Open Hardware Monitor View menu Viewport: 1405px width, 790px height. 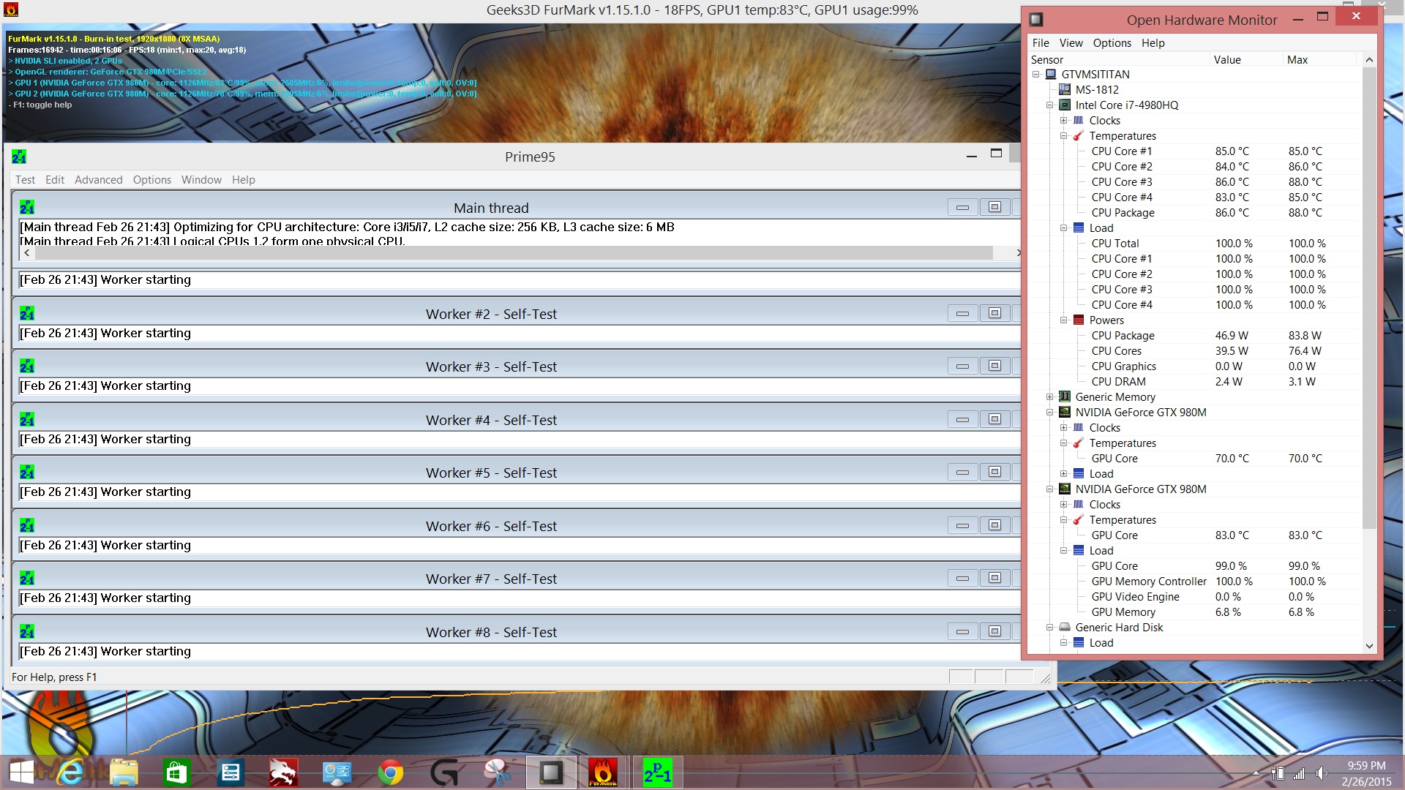1071,43
